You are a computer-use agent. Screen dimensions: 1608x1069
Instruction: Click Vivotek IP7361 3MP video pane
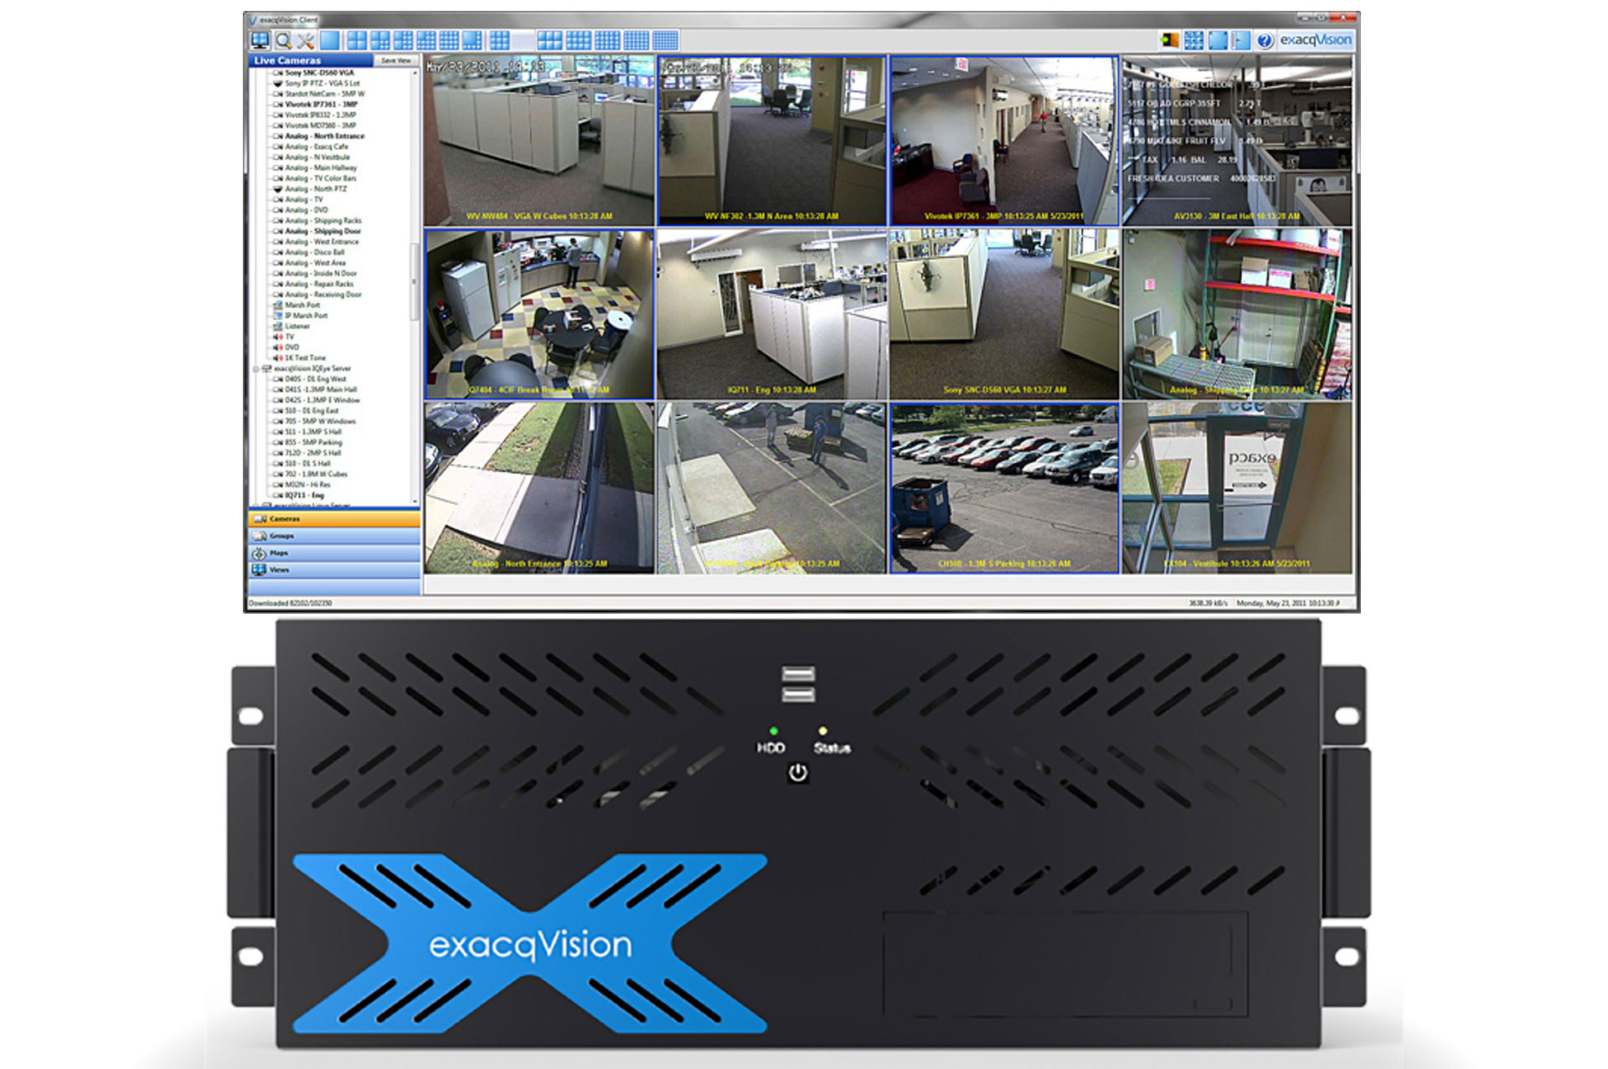[1003, 141]
